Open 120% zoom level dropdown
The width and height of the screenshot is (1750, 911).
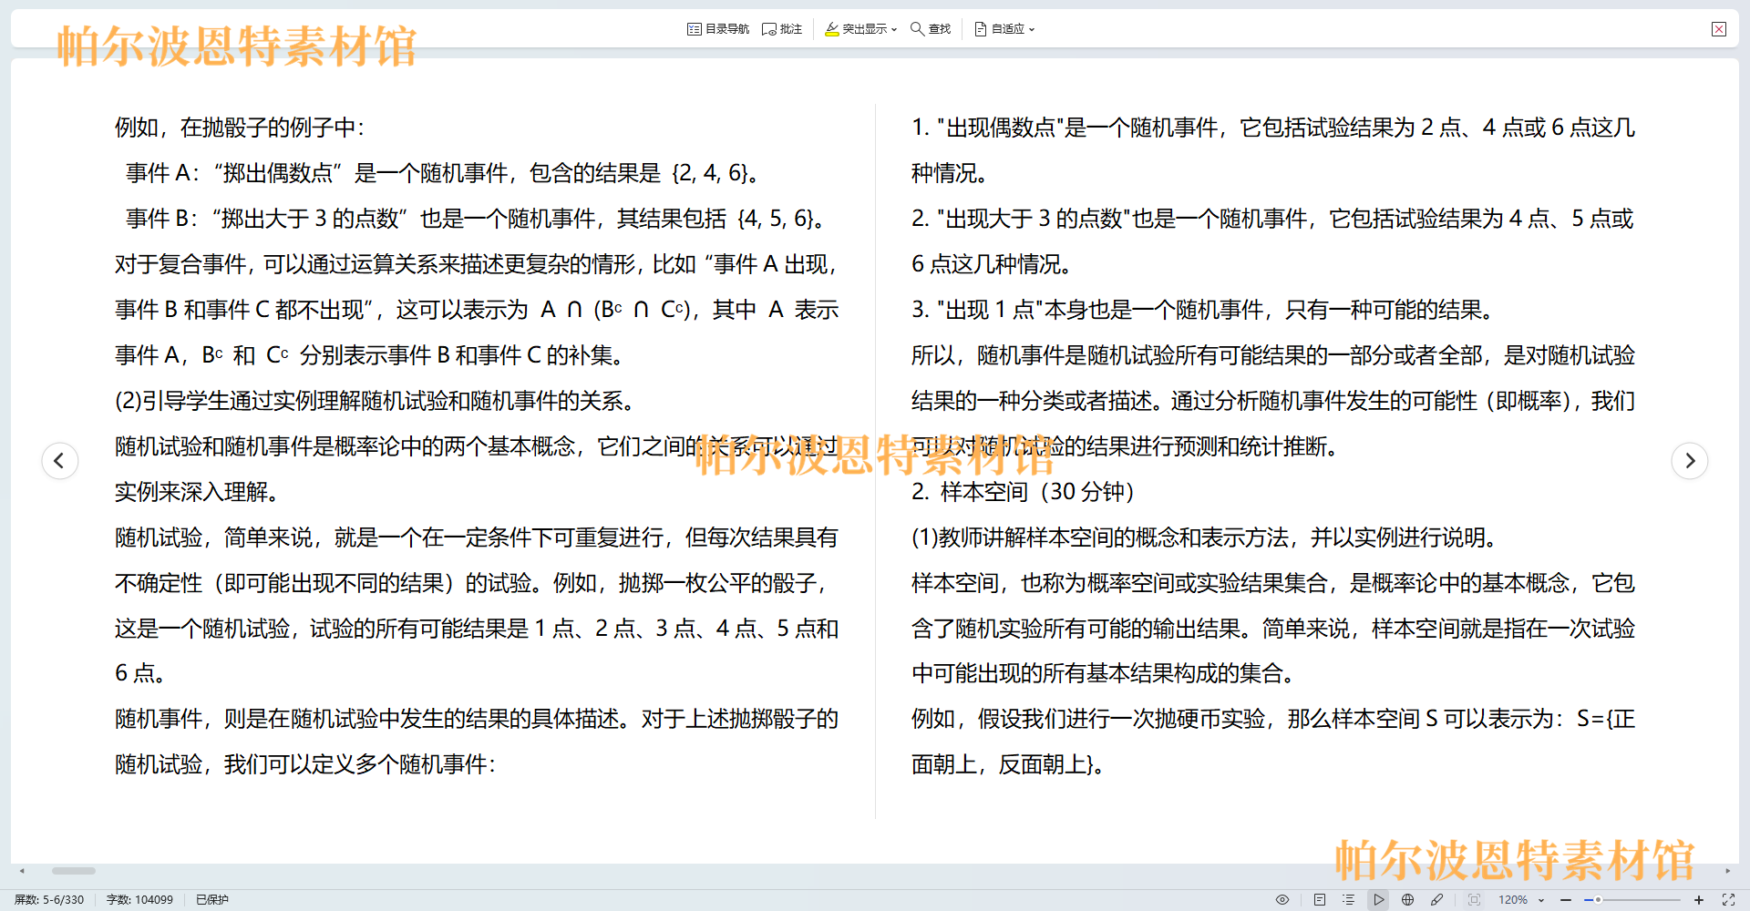point(1521,900)
